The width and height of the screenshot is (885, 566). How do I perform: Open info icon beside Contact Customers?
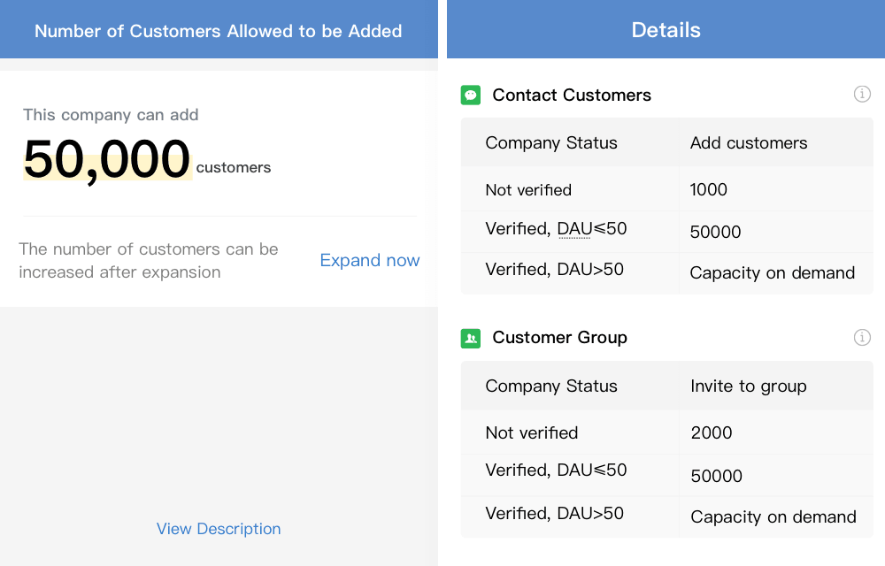point(862,94)
